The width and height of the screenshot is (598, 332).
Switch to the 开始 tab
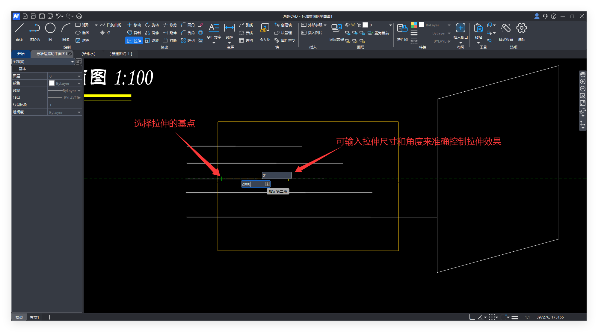pyautogui.click(x=21, y=54)
